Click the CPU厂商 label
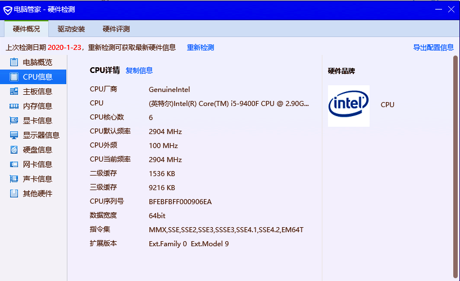 click(103, 89)
